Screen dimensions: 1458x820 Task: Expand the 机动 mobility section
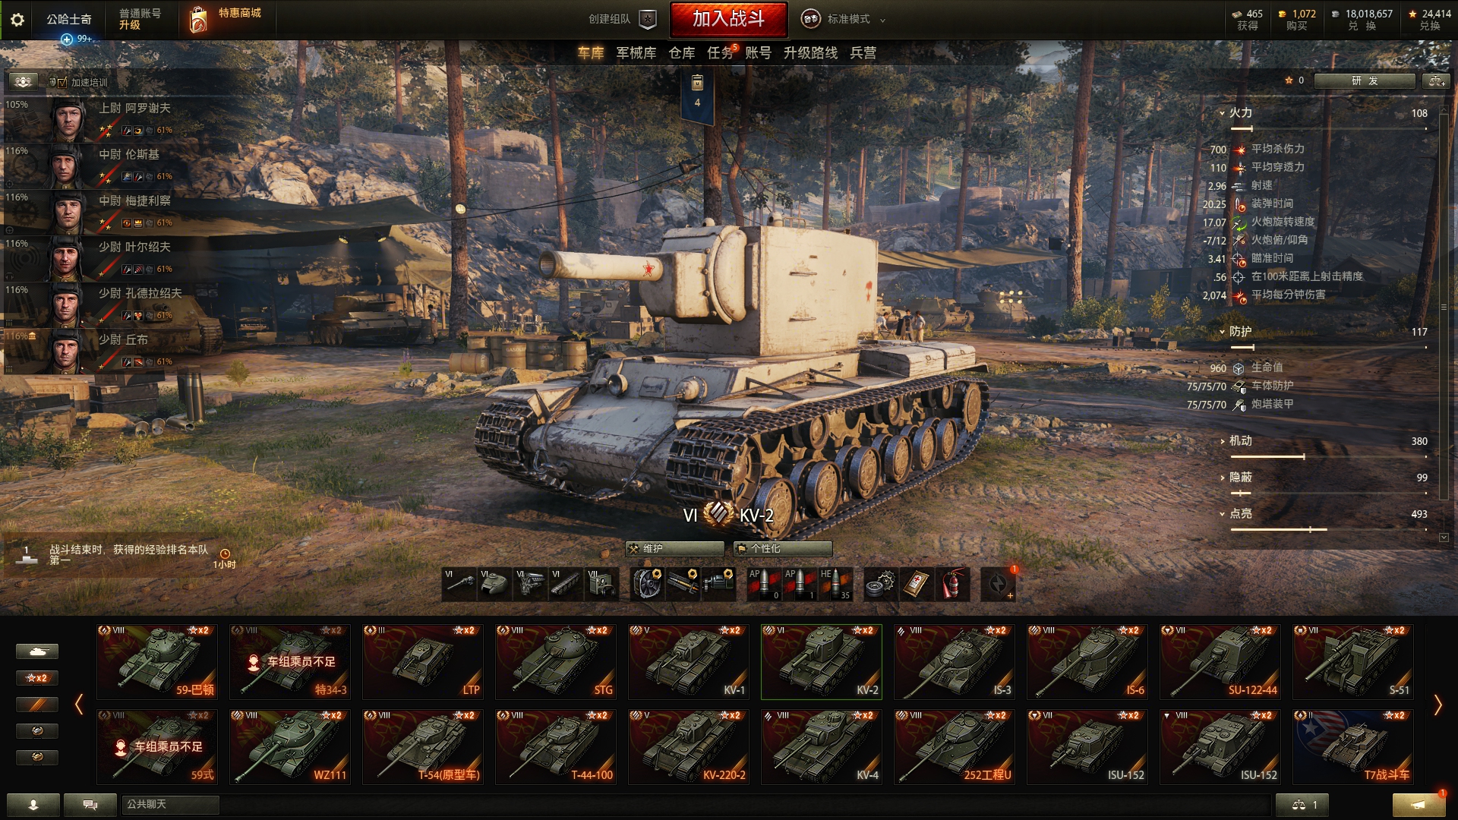(1235, 441)
